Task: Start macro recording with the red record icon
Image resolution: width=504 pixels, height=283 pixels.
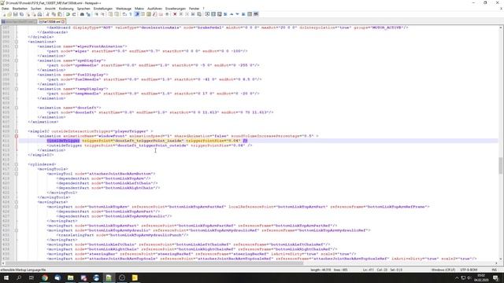Action: coord(175,14)
